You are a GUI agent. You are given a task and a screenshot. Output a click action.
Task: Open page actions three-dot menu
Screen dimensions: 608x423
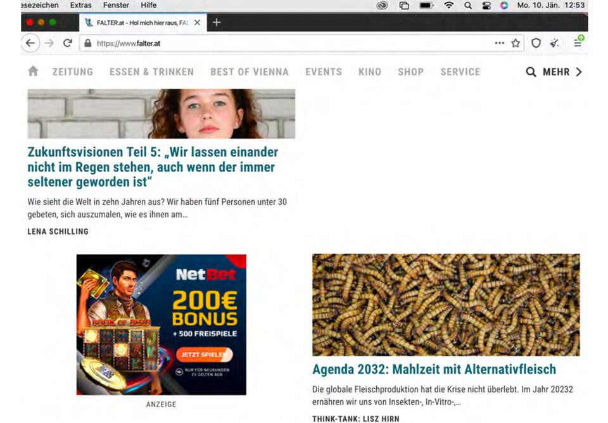tap(500, 43)
